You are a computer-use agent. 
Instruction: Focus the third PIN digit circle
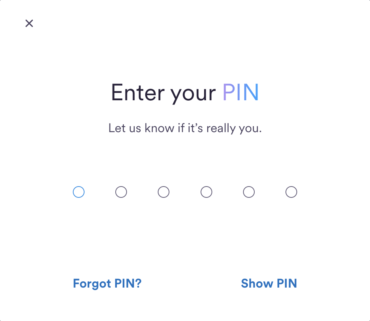[164, 192]
